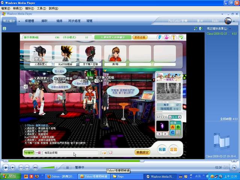Click the play button
240x180 pixels.
6,168
